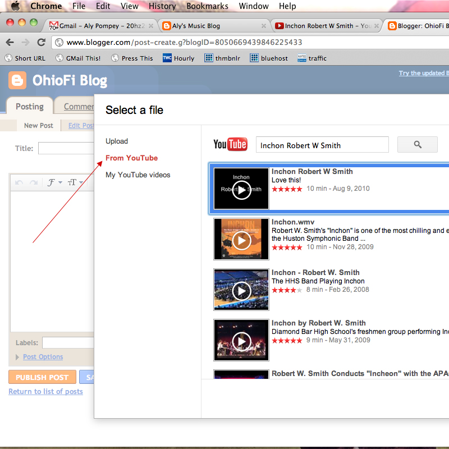Screen dimensions: 449x449
Task: Open the GMail This! bookmarklet
Action: [78, 58]
